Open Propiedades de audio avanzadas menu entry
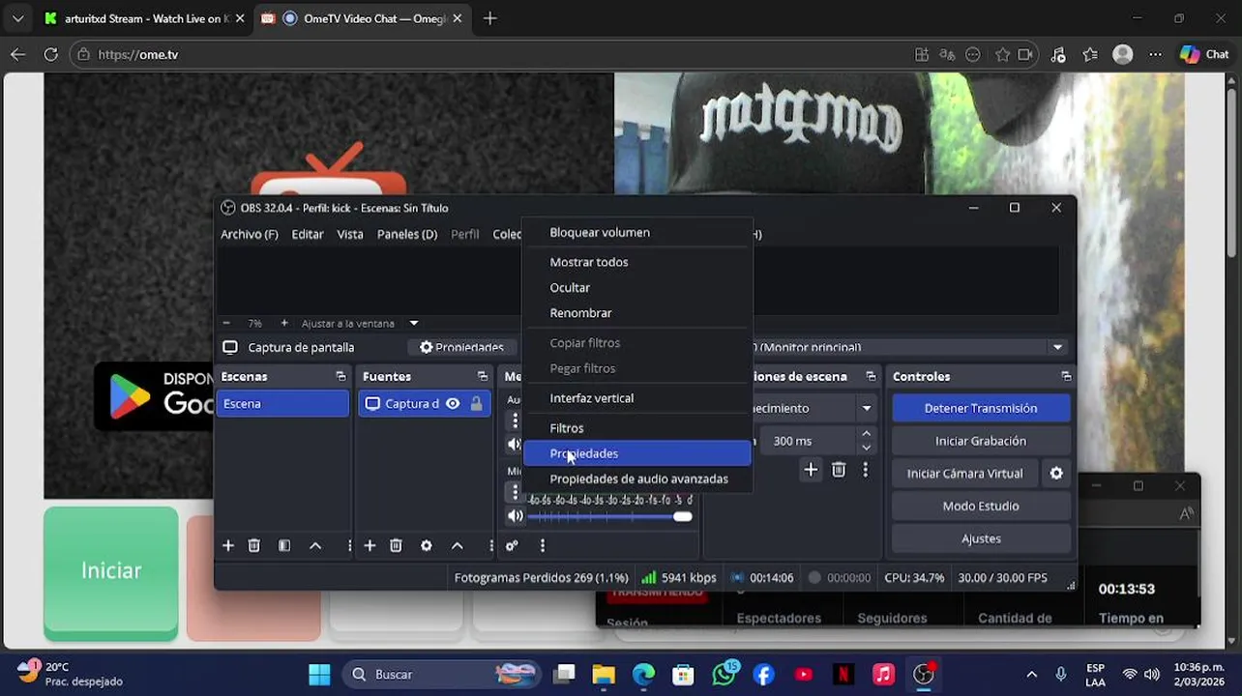The image size is (1242, 696). pyautogui.click(x=638, y=479)
